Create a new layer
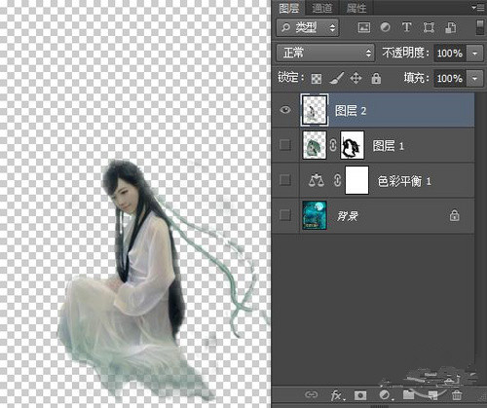 point(432,395)
